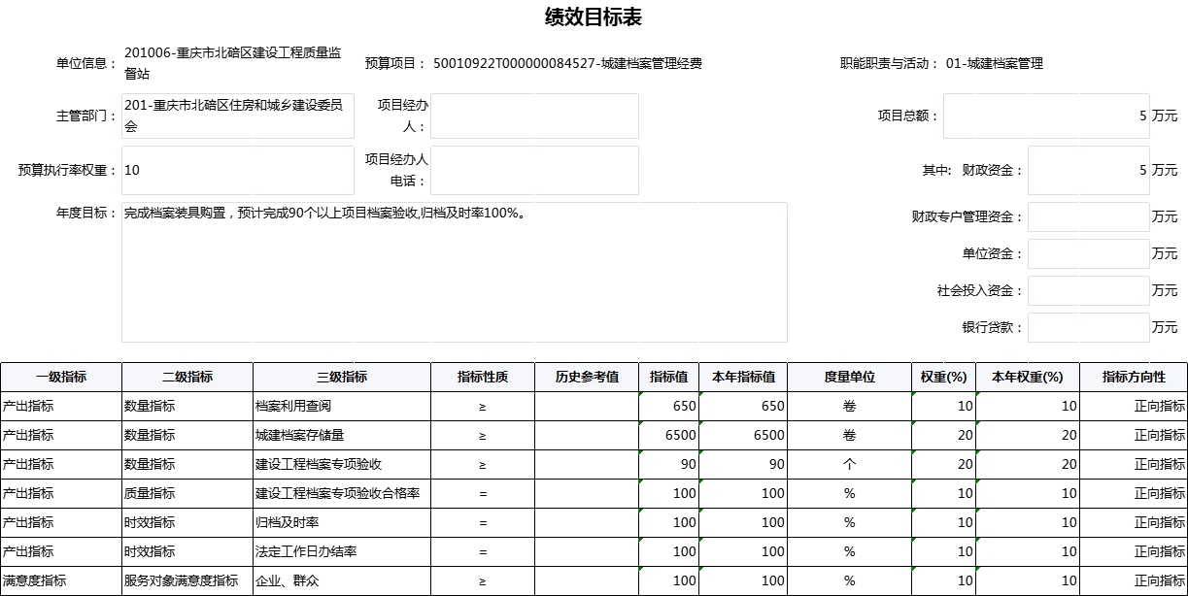Click the 项目经办人 input field
1188x596 pixels.
coord(534,116)
